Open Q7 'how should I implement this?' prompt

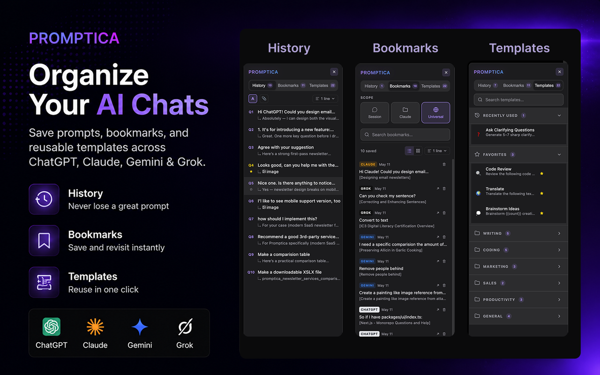[293, 222]
